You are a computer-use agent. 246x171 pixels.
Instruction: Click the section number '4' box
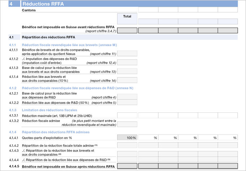click(x=14, y=4)
